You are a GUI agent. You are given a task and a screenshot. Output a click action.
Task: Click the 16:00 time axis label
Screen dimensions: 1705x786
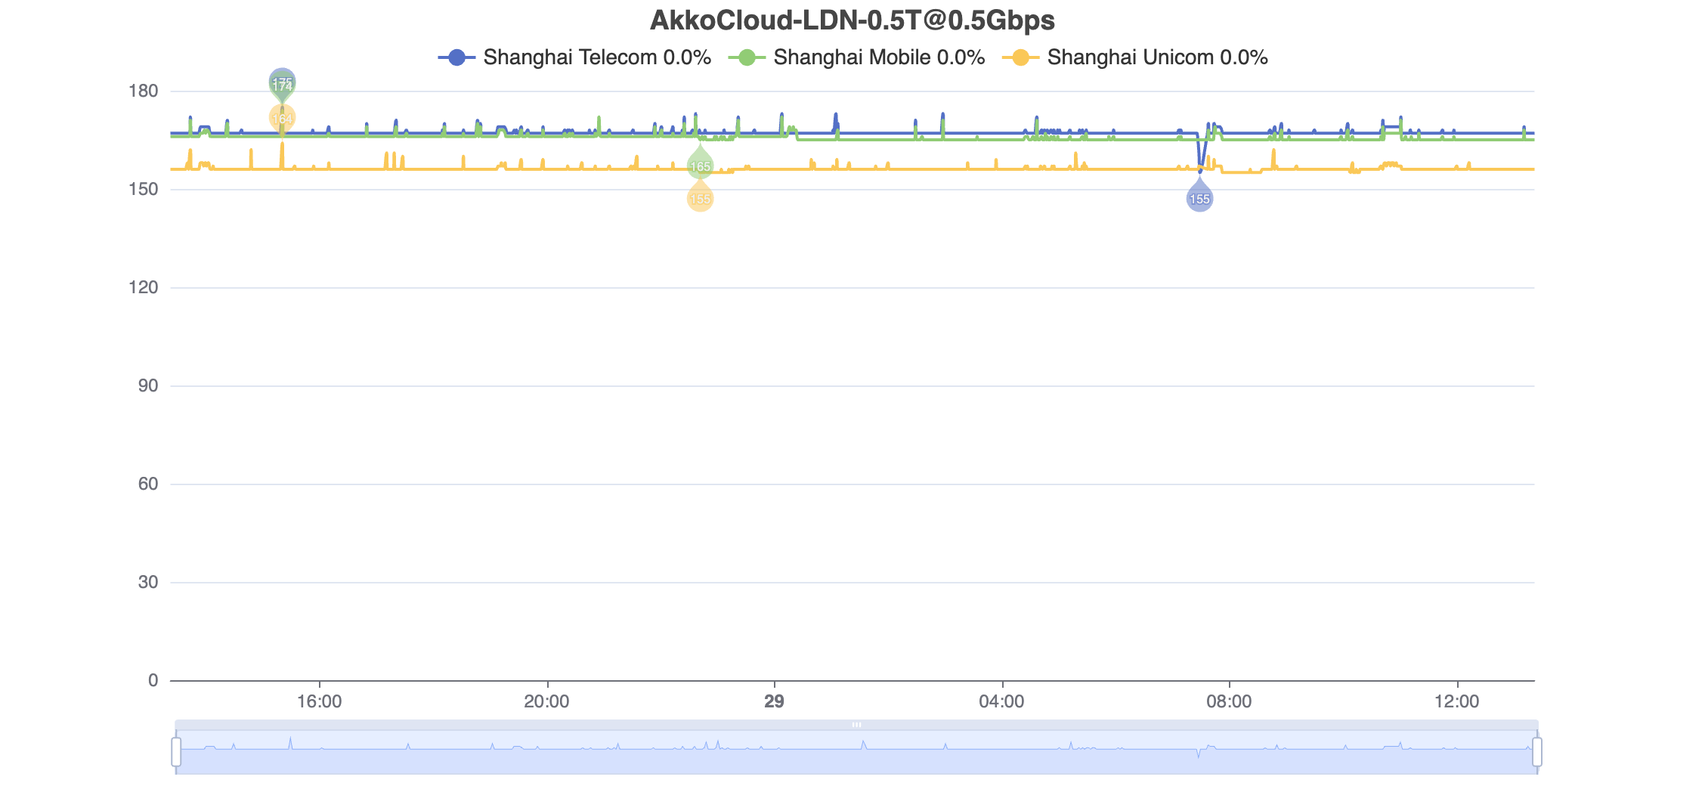319,701
